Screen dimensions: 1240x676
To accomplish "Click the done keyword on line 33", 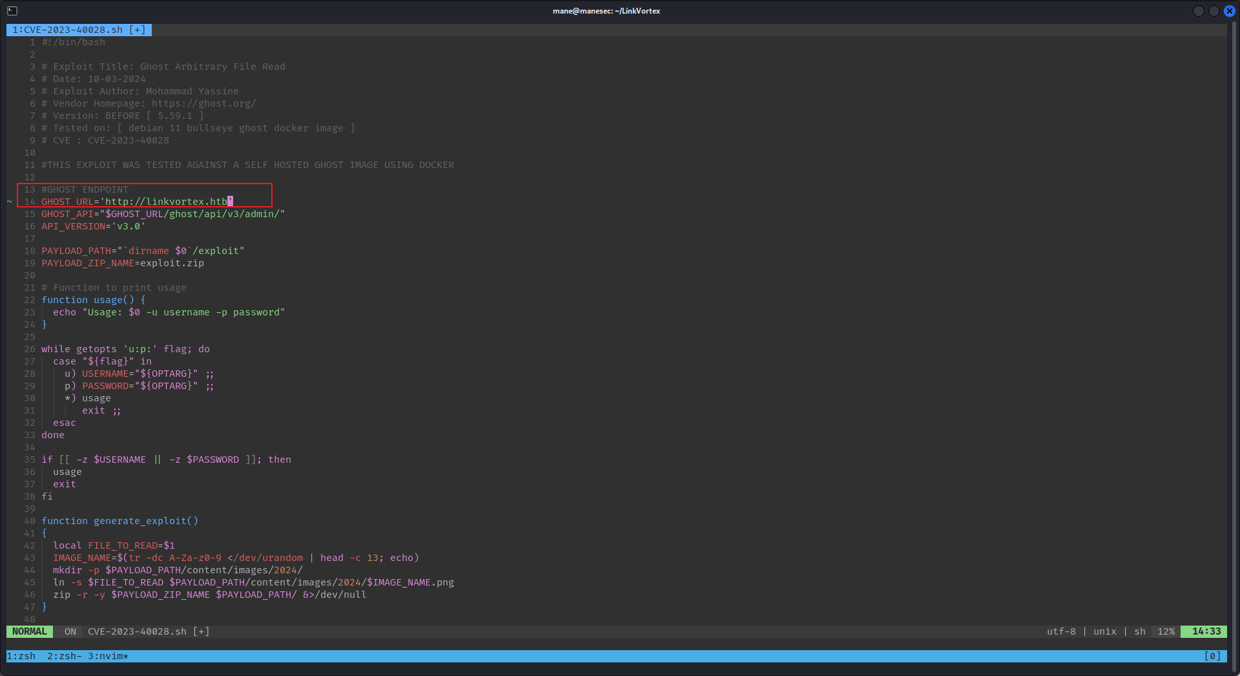I will (x=53, y=435).
